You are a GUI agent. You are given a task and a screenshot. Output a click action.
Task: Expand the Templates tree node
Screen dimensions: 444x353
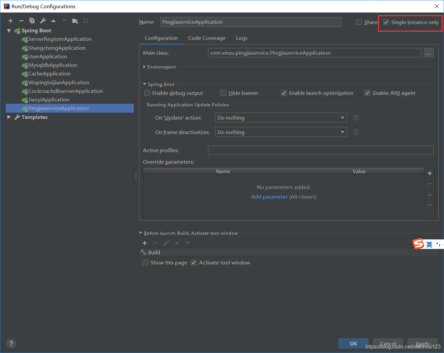(x=9, y=117)
